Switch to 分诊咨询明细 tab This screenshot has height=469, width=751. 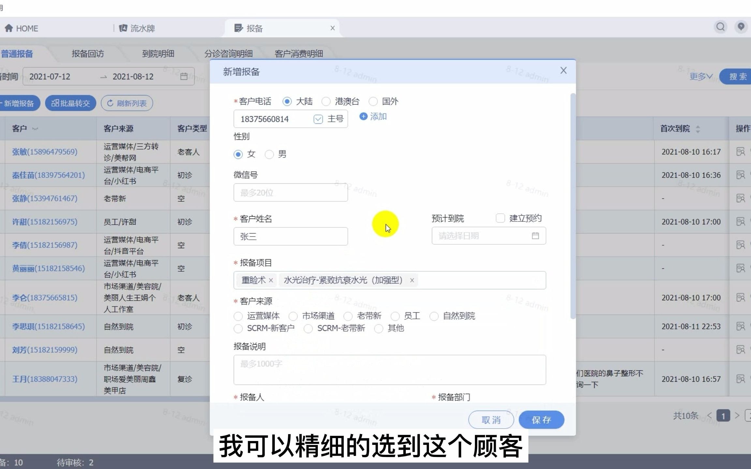click(228, 54)
